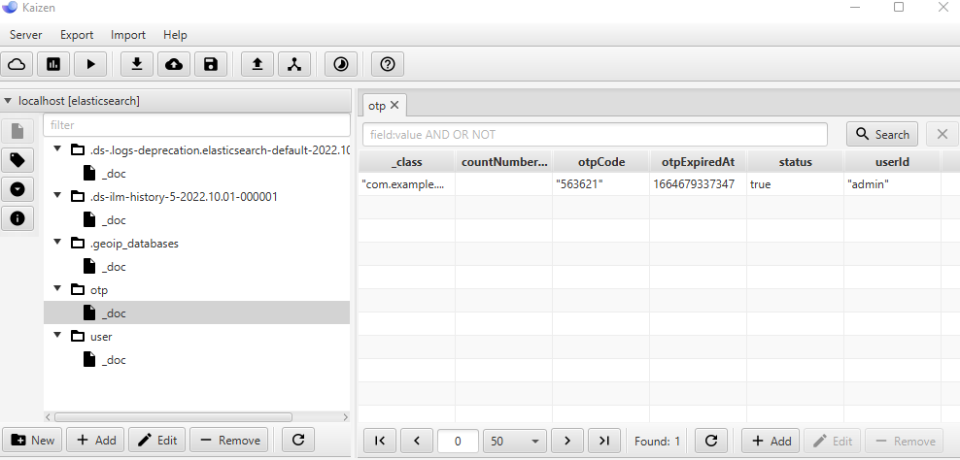Go to previous results page
960x460 pixels.
[x=417, y=441]
